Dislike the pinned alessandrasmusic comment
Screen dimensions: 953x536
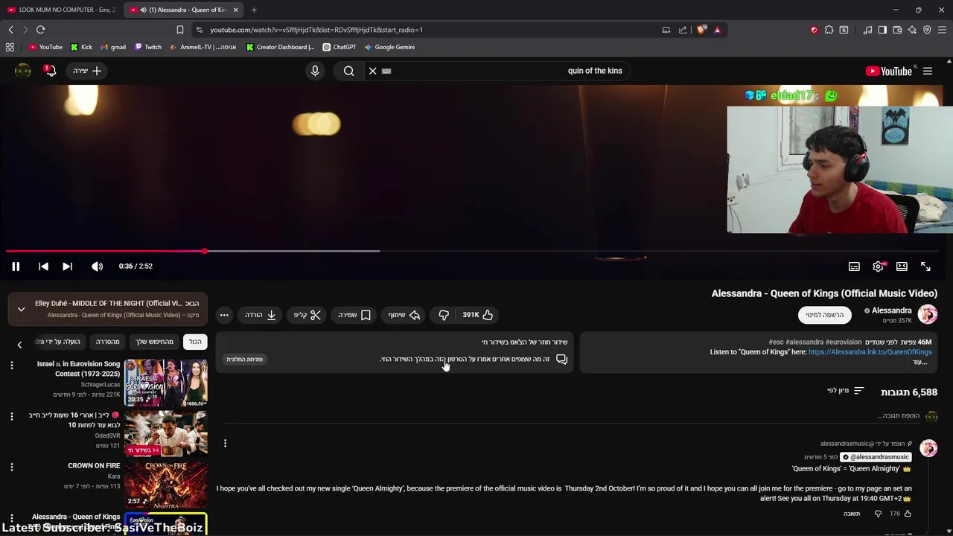(x=878, y=514)
